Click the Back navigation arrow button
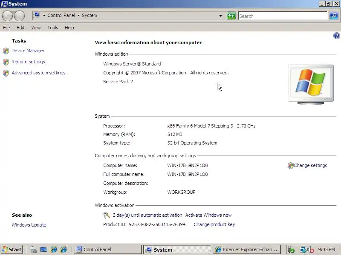The width and height of the screenshot is (341, 255). (7, 16)
